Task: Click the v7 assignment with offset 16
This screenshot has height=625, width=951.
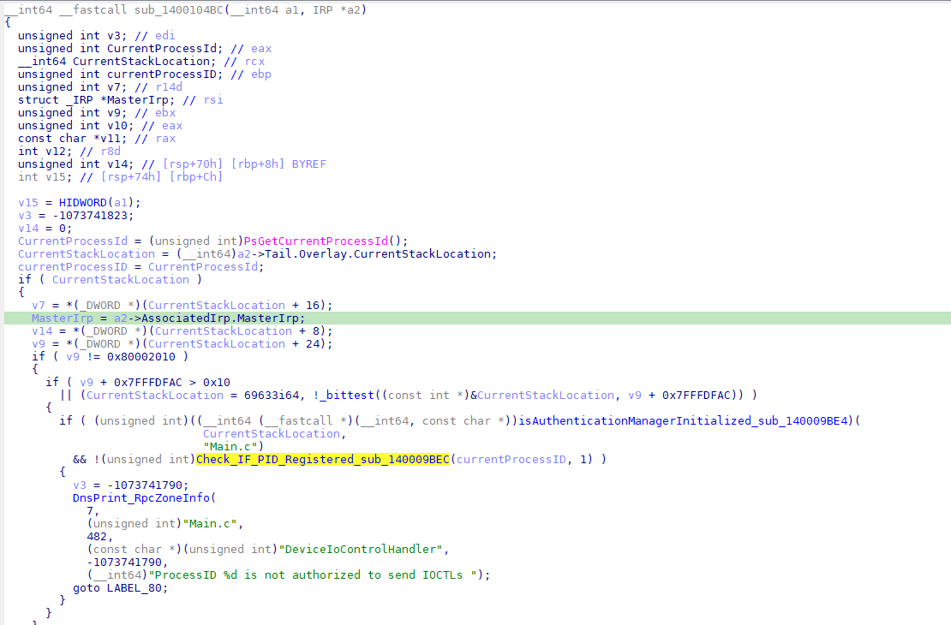Action: [x=182, y=305]
